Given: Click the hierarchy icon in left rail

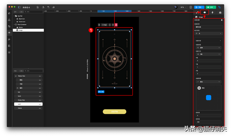Looking at the screenshot, I should coord(9,20).
